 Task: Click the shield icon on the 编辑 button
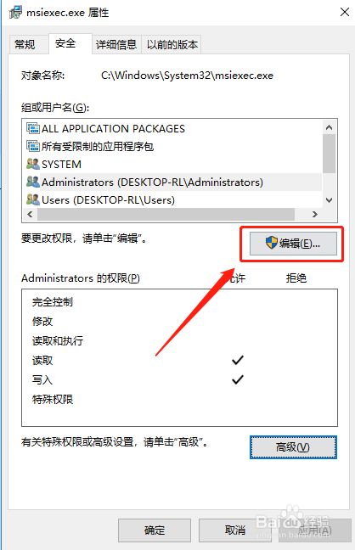272,243
